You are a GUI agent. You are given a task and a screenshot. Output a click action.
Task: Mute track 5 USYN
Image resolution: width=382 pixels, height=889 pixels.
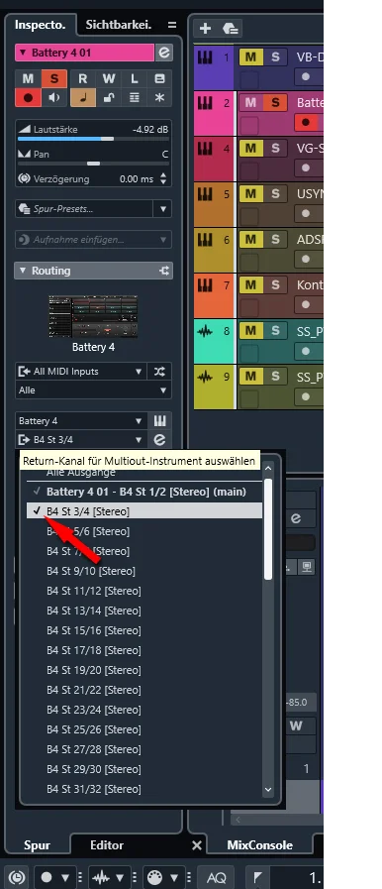250,194
